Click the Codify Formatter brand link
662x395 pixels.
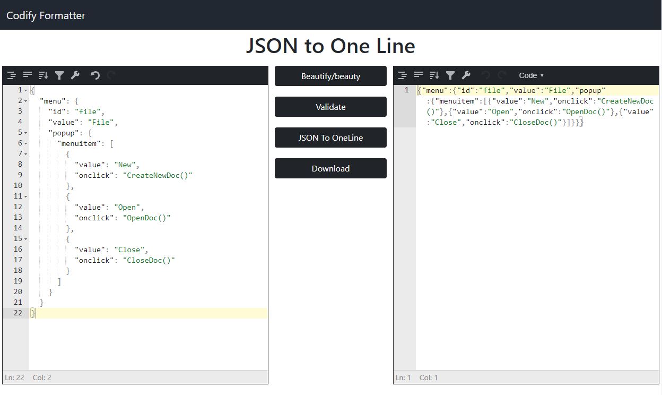(45, 15)
